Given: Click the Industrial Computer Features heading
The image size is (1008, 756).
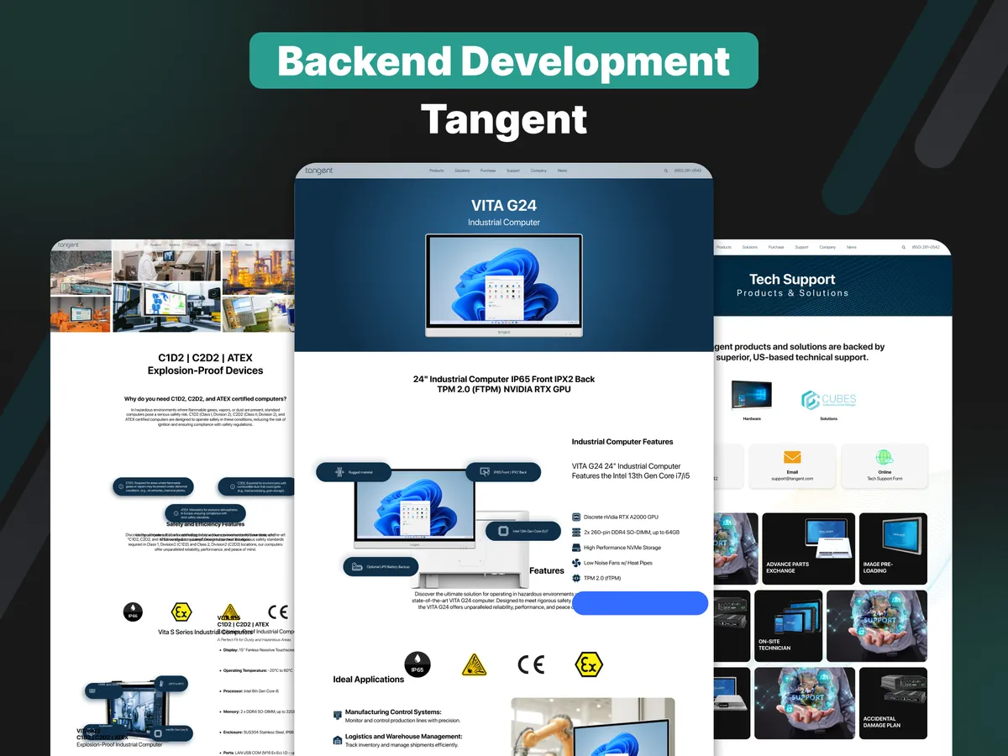Looking at the screenshot, I should (x=622, y=442).
